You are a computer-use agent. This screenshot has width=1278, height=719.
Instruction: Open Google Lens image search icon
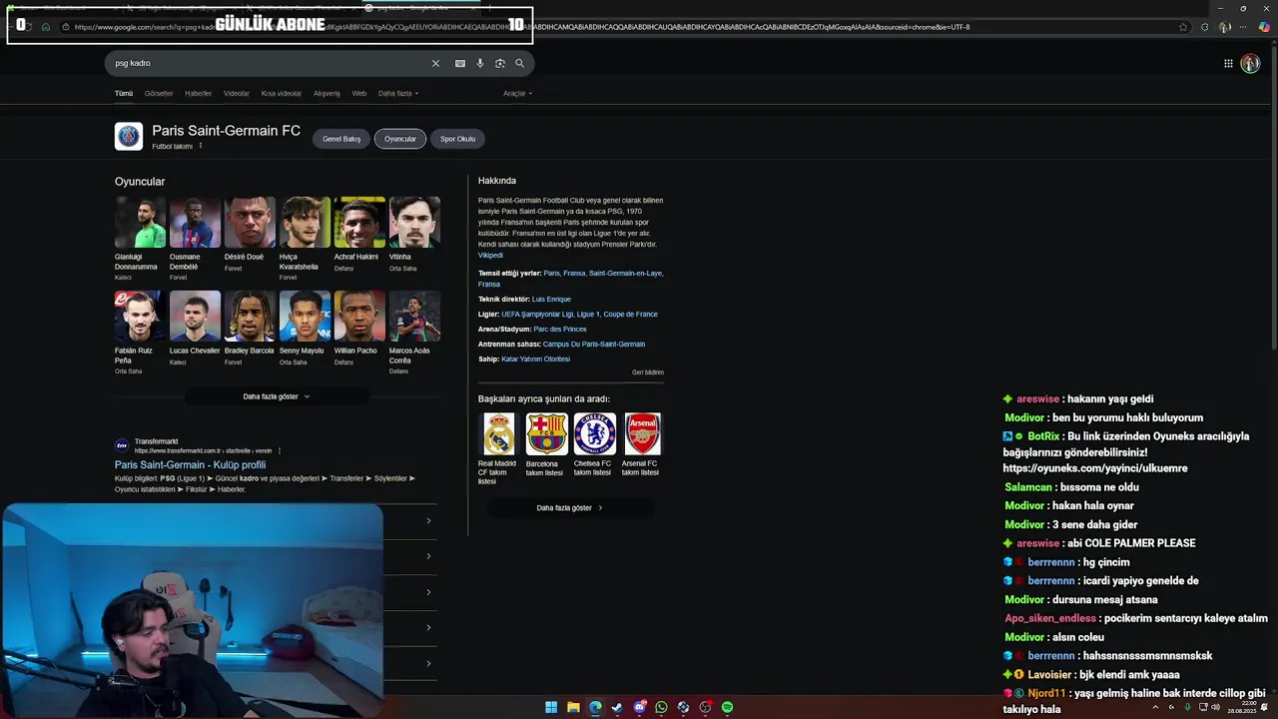click(500, 63)
